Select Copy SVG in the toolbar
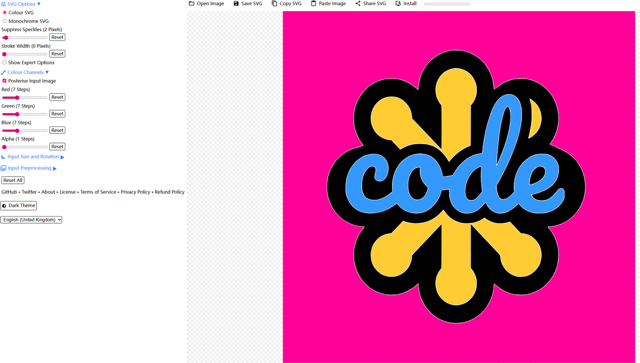Viewport: 640px width, 363px height. coord(287,4)
